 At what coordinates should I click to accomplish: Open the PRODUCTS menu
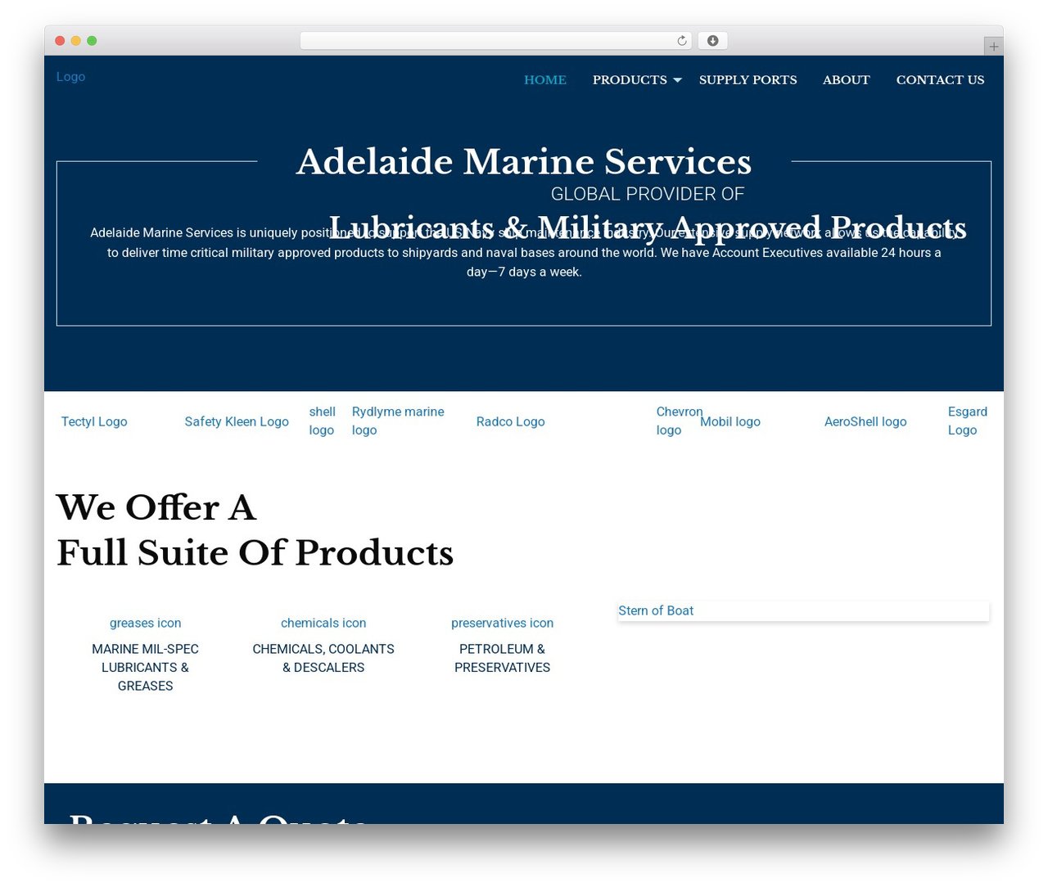pos(630,80)
